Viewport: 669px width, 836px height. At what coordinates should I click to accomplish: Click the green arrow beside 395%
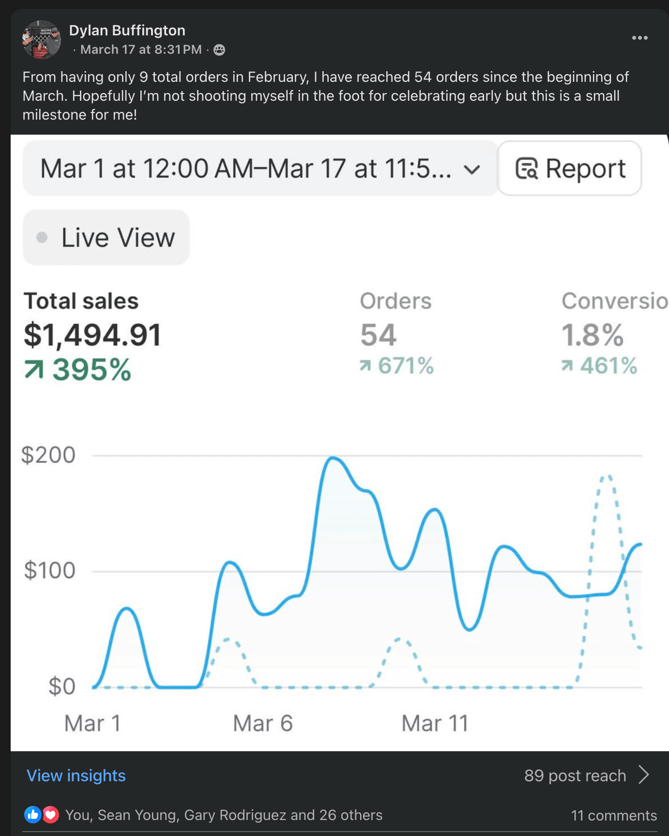tap(34, 370)
